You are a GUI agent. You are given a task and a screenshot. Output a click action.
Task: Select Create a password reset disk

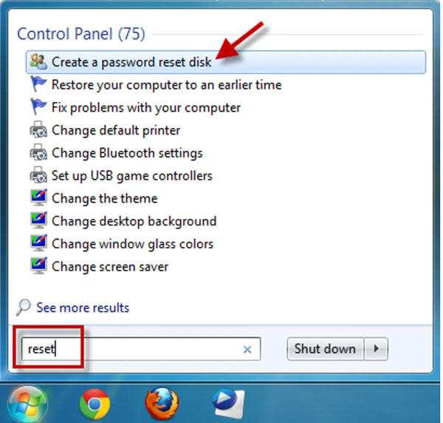(x=226, y=62)
